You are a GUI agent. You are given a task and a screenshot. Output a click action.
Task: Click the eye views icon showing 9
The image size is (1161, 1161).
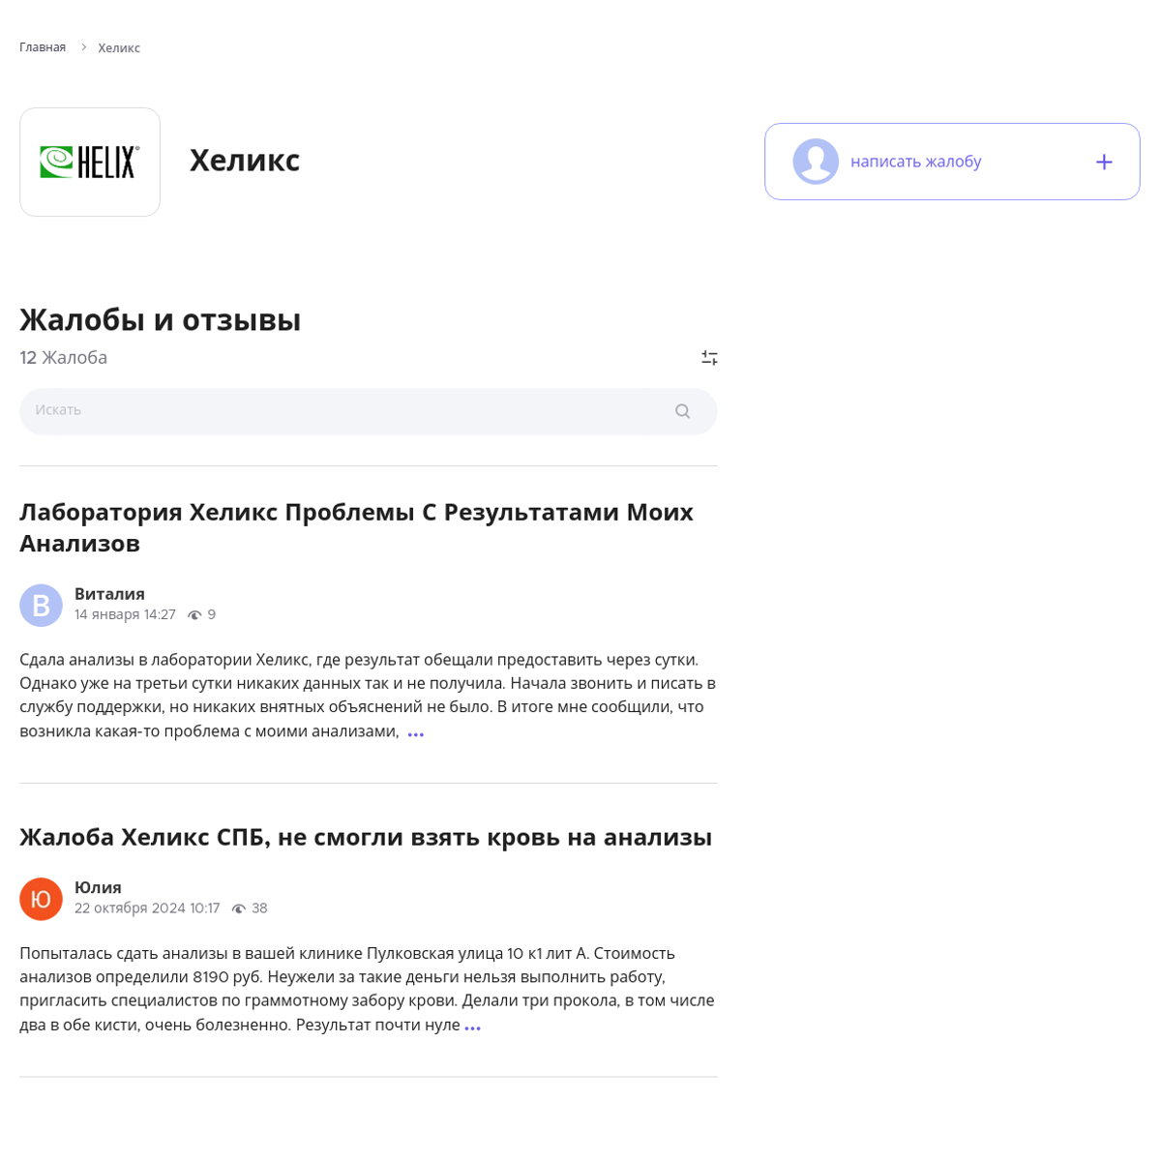pyautogui.click(x=194, y=615)
